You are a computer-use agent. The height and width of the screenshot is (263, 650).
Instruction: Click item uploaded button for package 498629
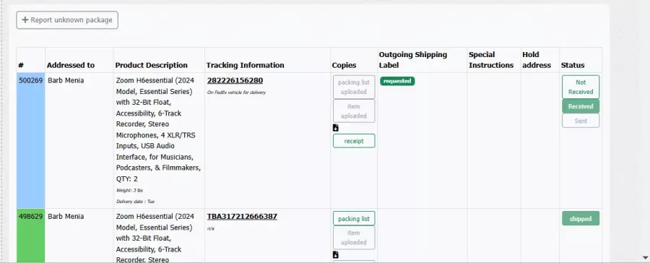point(354,238)
